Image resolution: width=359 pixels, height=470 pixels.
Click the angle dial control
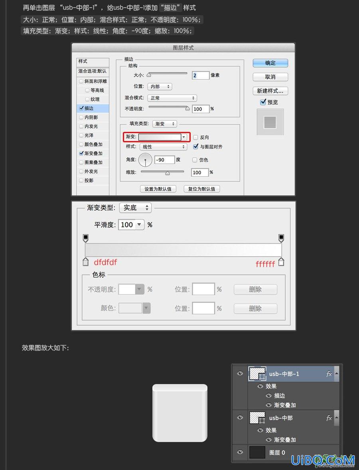pyautogui.click(x=145, y=160)
